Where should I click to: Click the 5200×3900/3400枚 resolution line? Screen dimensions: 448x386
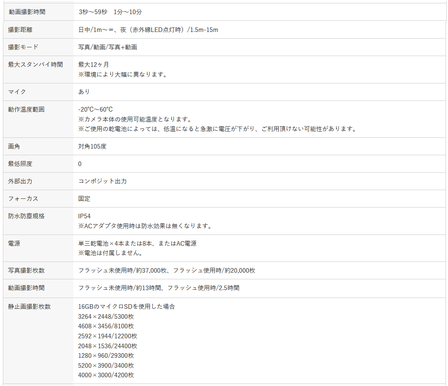pos(106,366)
